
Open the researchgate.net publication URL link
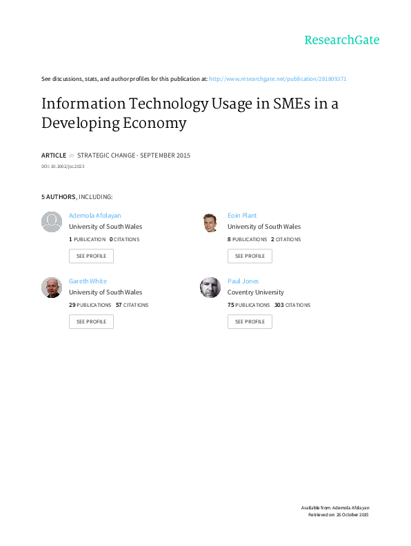coord(278,79)
